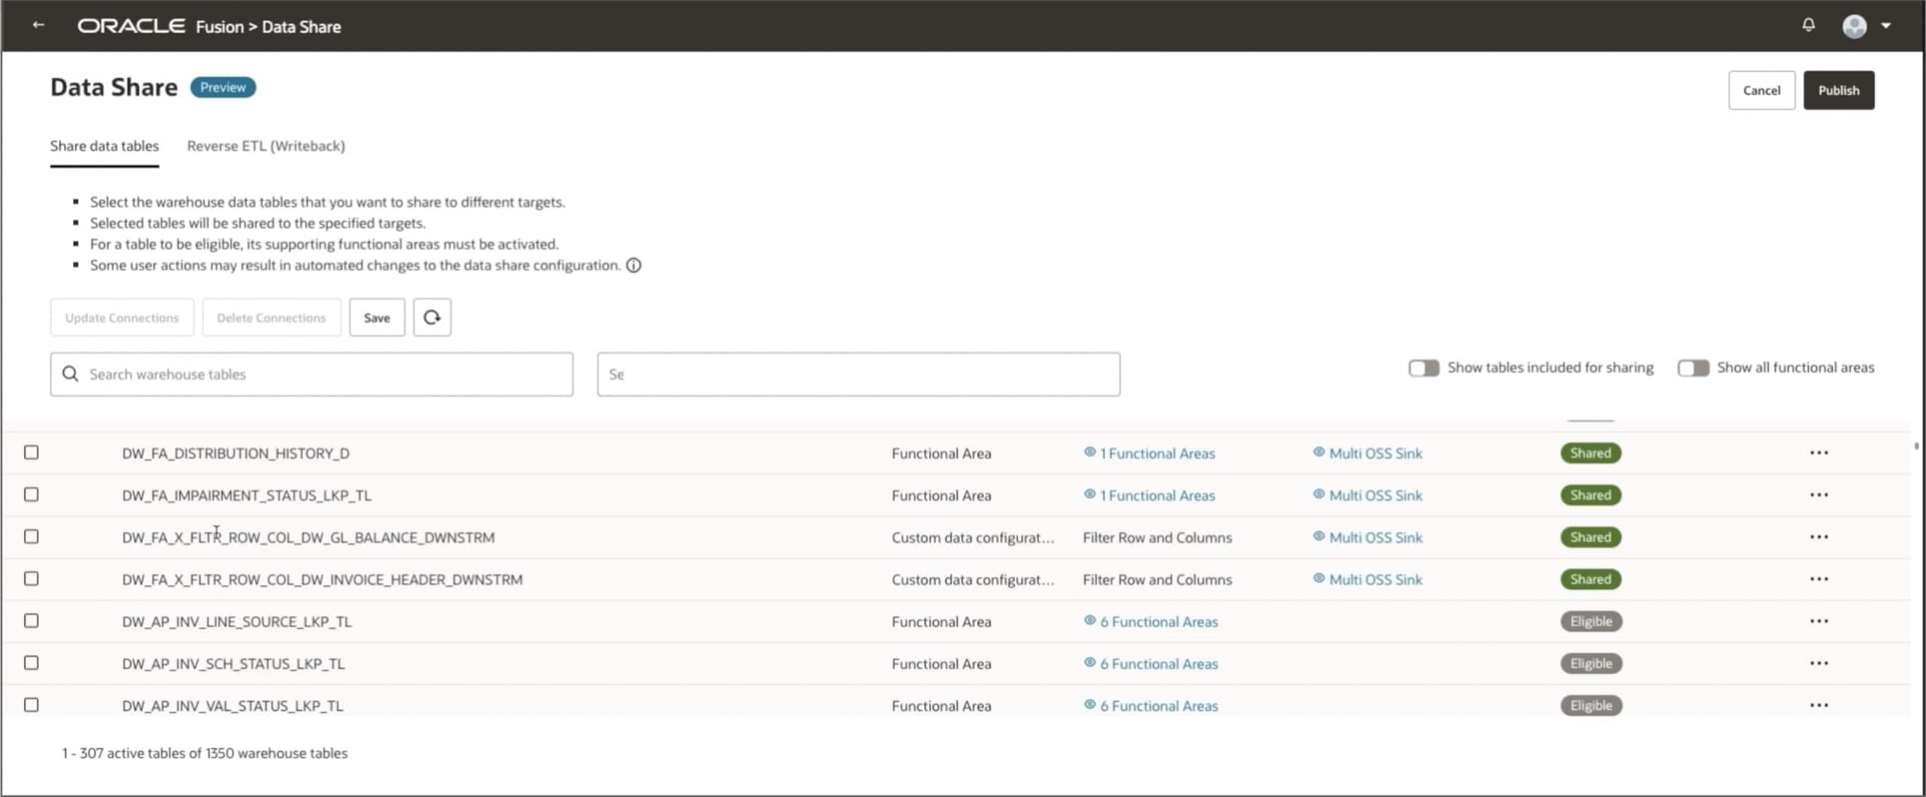The width and height of the screenshot is (1926, 797).
Task: Enable Show tables included for sharing
Action: click(x=1423, y=368)
